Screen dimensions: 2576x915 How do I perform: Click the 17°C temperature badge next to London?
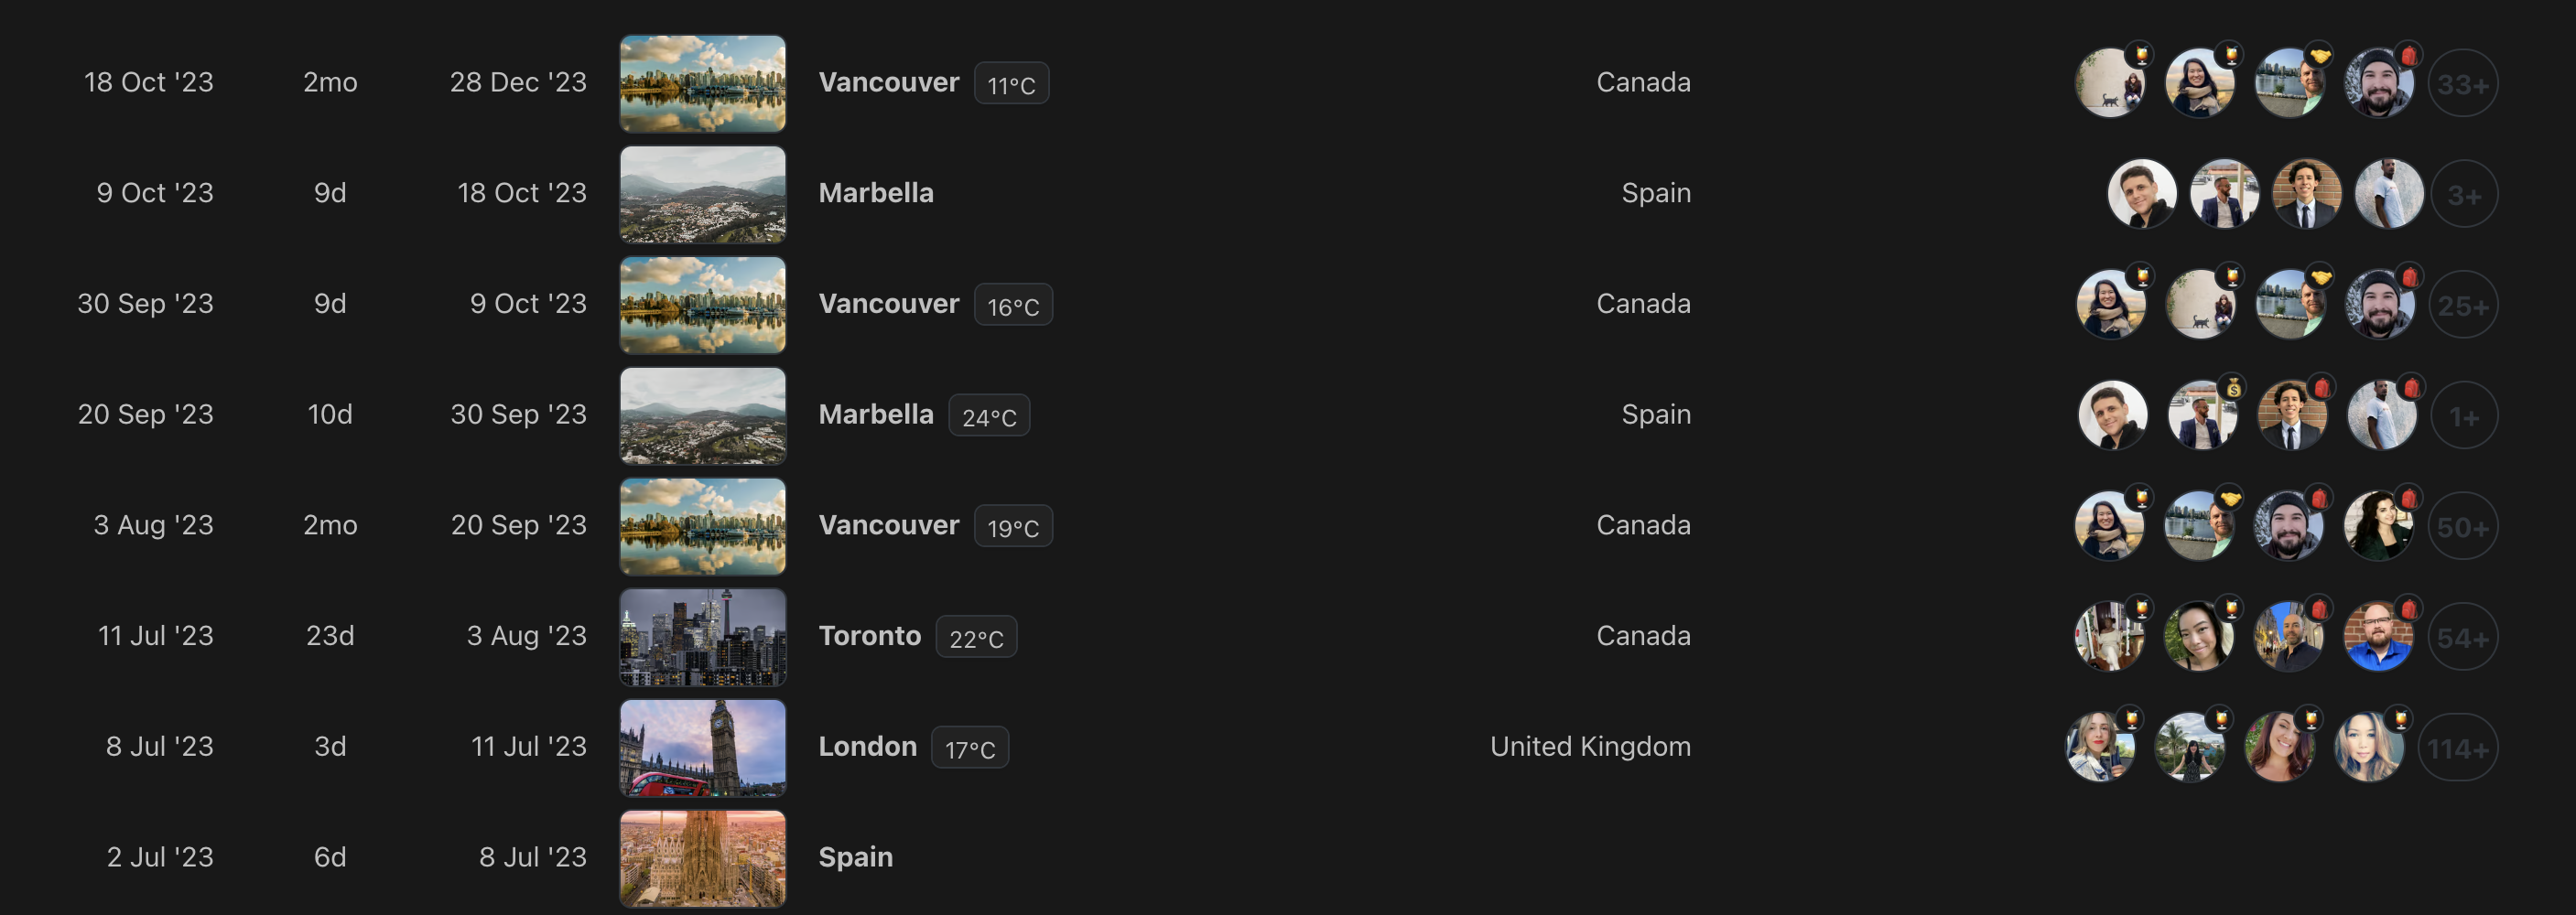pyautogui.click(x=969, y=749)
